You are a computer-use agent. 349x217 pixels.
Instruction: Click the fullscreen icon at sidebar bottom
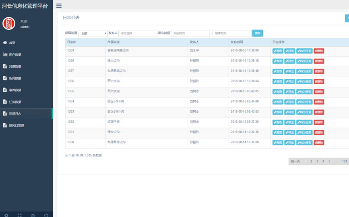[x=20, y=215]
